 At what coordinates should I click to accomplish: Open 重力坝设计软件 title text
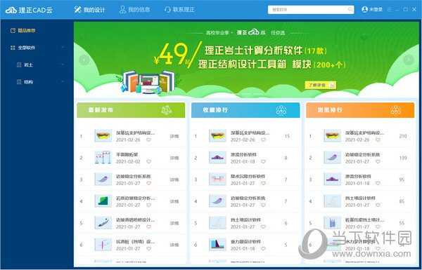coord(245,241)
